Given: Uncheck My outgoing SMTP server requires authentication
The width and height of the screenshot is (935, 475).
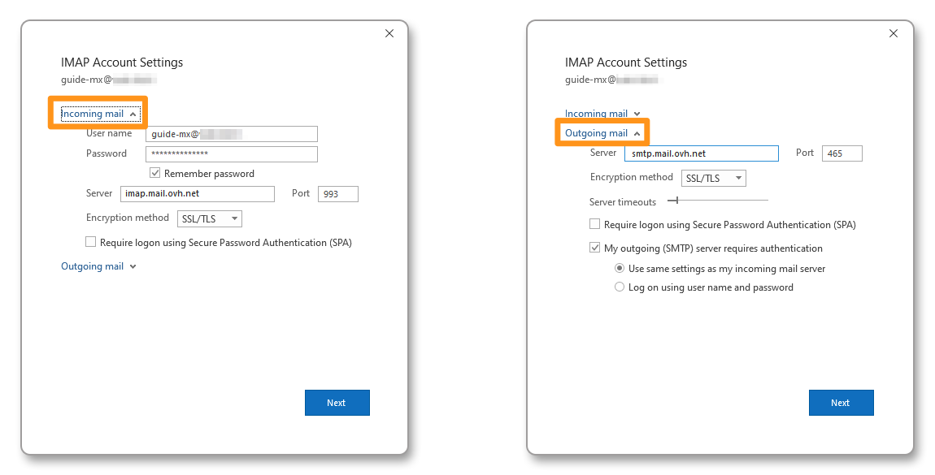Looking at the screenshot, I should point(595,248).
